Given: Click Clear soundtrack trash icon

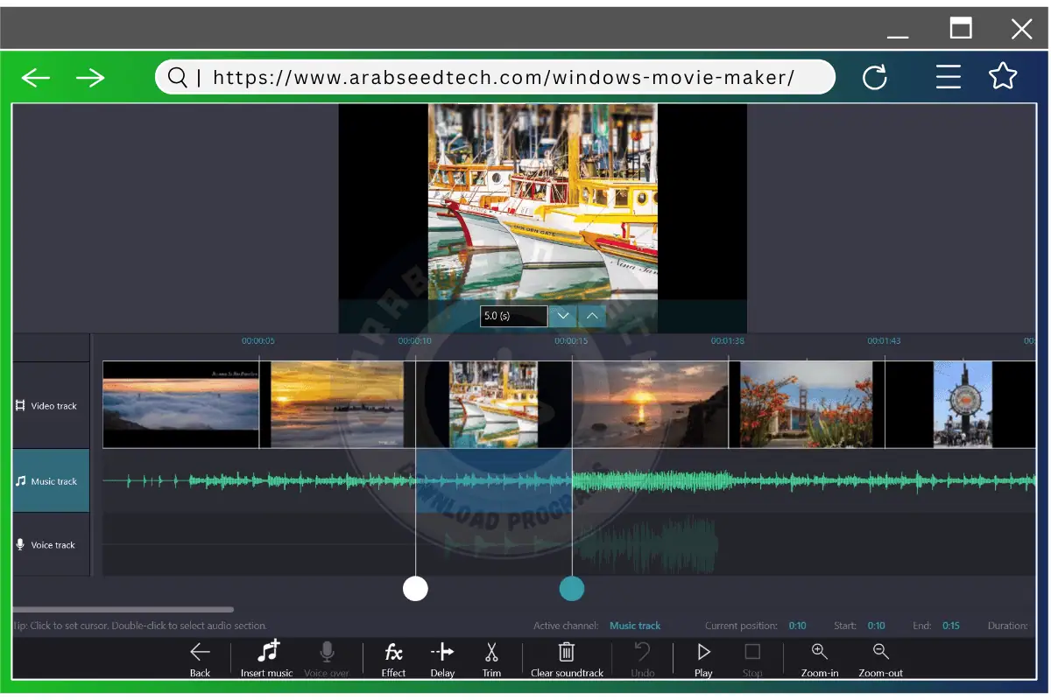Looking at the screenshot, I should [567, 654].
